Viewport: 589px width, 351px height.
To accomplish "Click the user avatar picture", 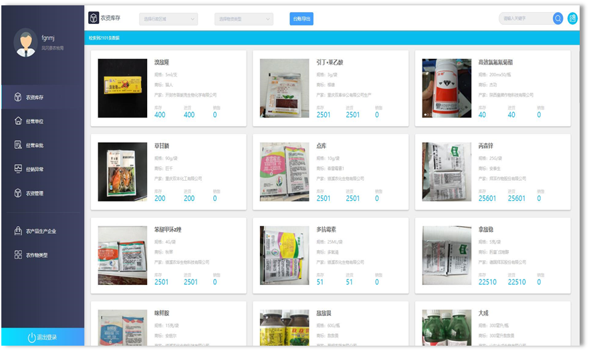I will click(x=25, y=42).
